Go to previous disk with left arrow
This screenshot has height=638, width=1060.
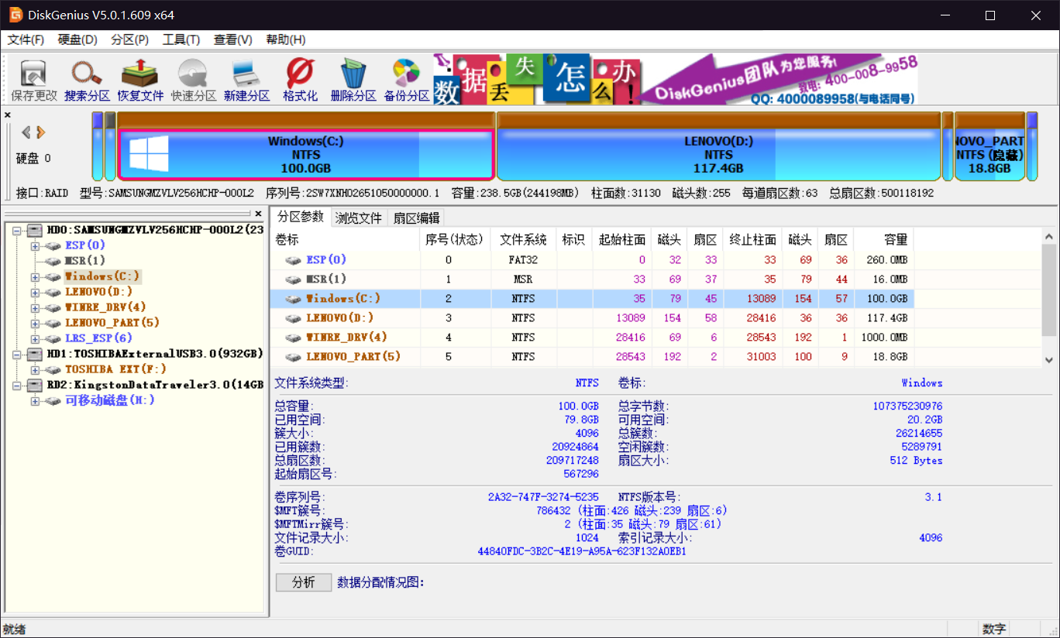[x=26, y=132]
